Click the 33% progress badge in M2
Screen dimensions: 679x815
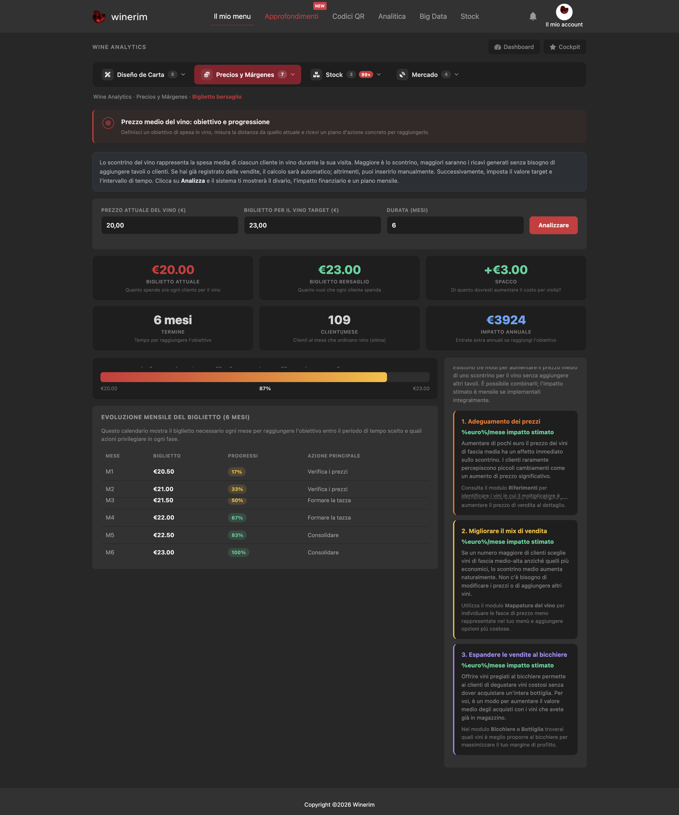click(237, 489)
